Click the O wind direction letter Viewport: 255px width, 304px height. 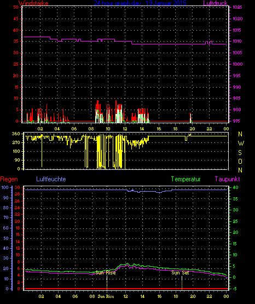[x=240, y=161]
